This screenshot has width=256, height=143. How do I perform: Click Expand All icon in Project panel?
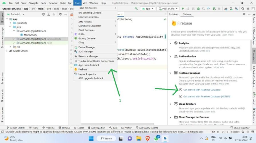point(49,14)
